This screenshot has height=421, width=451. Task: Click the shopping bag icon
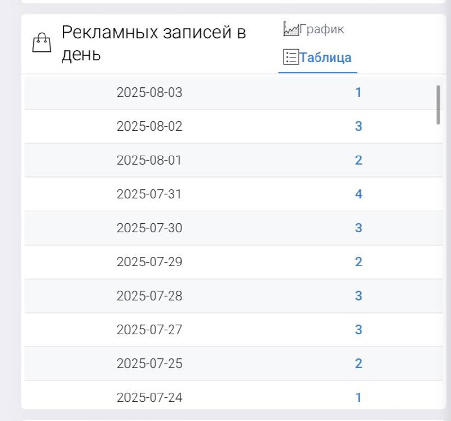point(42,43)
